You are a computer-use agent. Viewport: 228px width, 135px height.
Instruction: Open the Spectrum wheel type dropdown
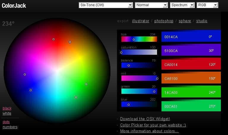pyautogui.click(x=182, y=5)
